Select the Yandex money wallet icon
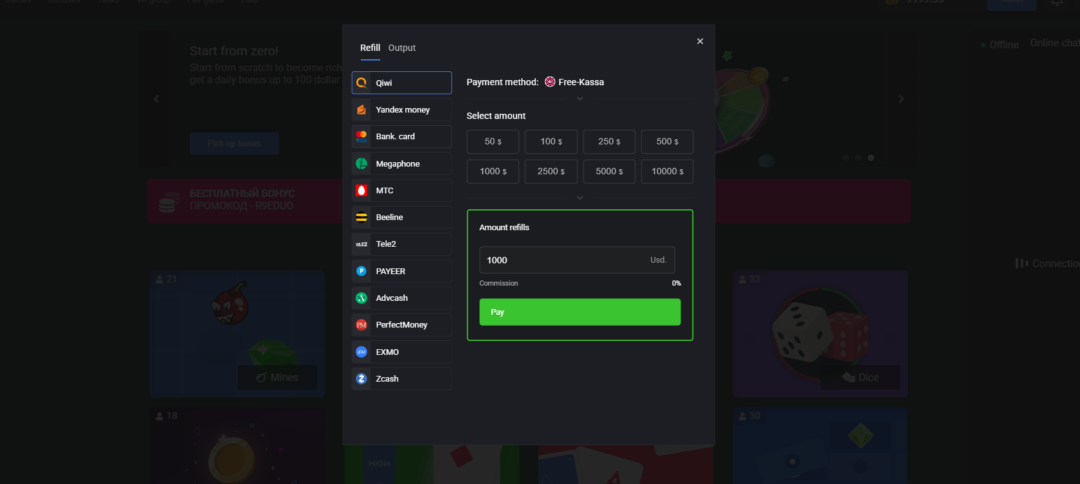 click(x=361, y=110)
